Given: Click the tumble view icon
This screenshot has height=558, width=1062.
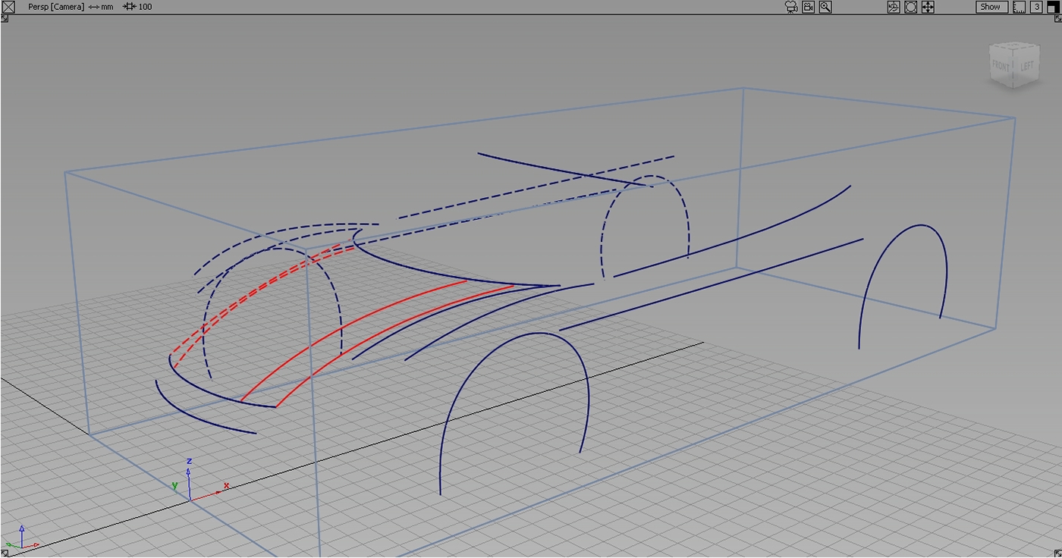Looking at the screenshot, I should [x=894, y=7].
